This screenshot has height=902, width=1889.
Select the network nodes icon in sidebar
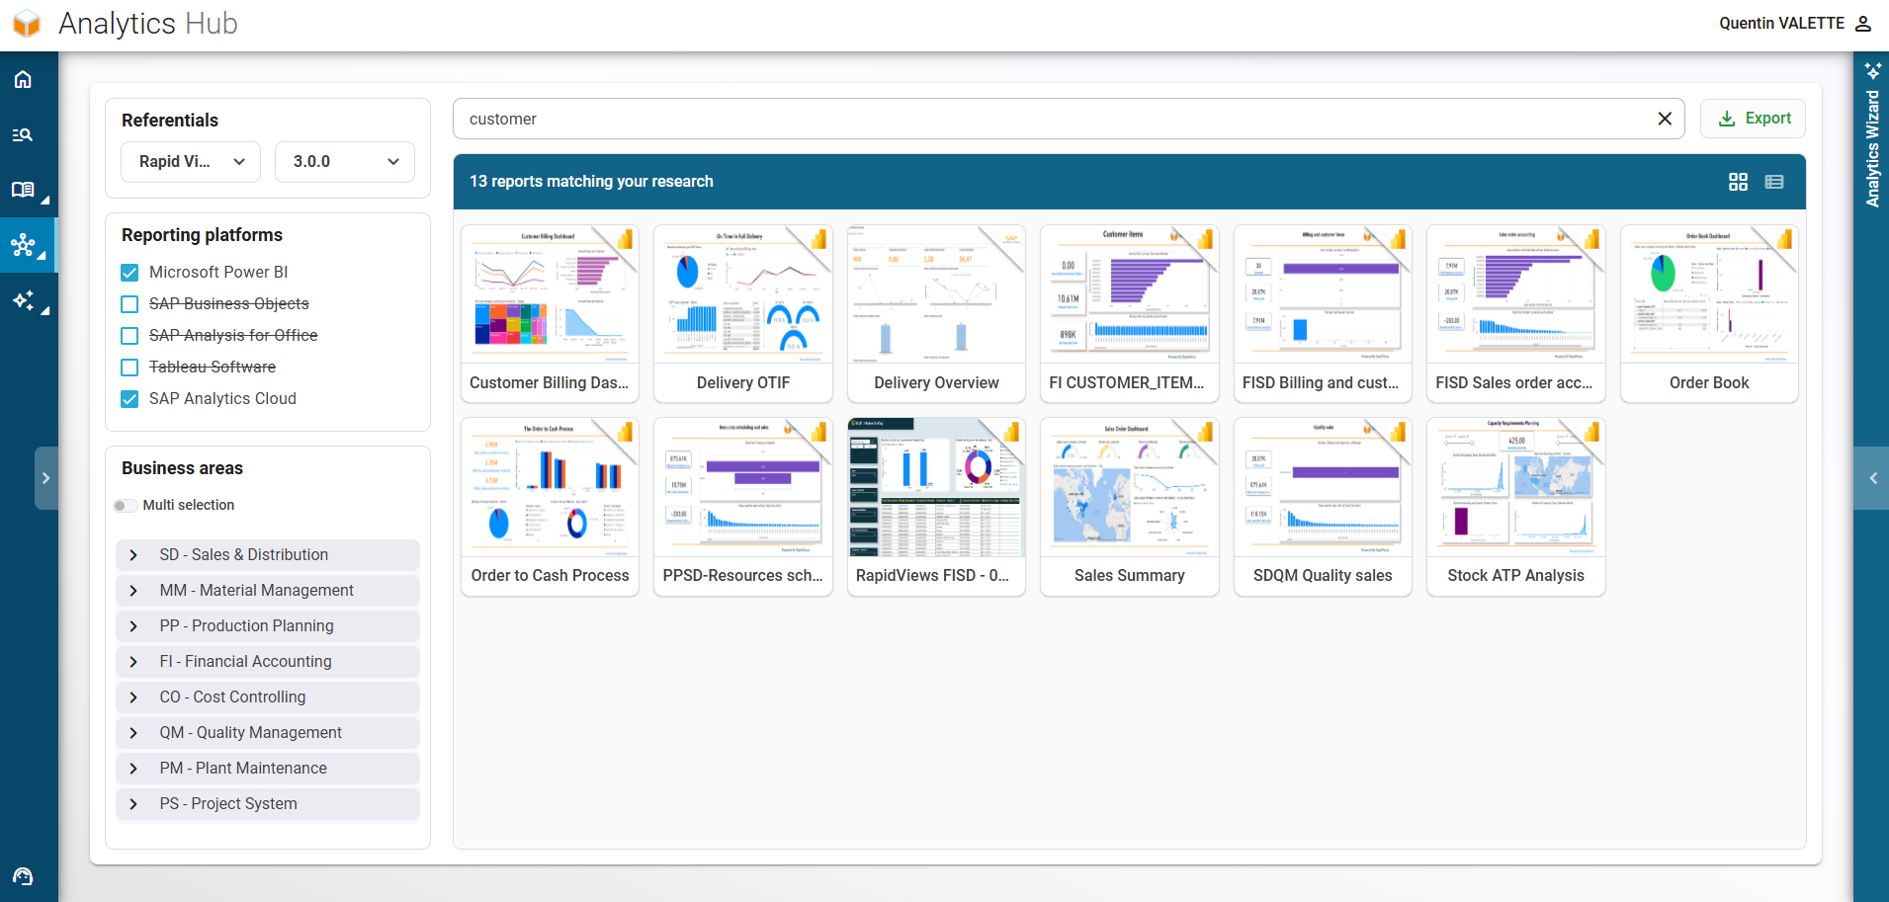click(23, 244)
